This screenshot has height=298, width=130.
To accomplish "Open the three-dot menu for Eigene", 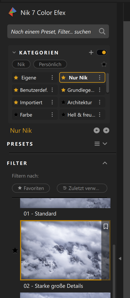I will pos(52,78).
